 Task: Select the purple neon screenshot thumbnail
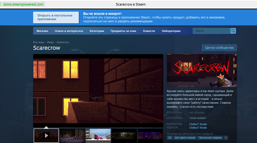(150, 136)
